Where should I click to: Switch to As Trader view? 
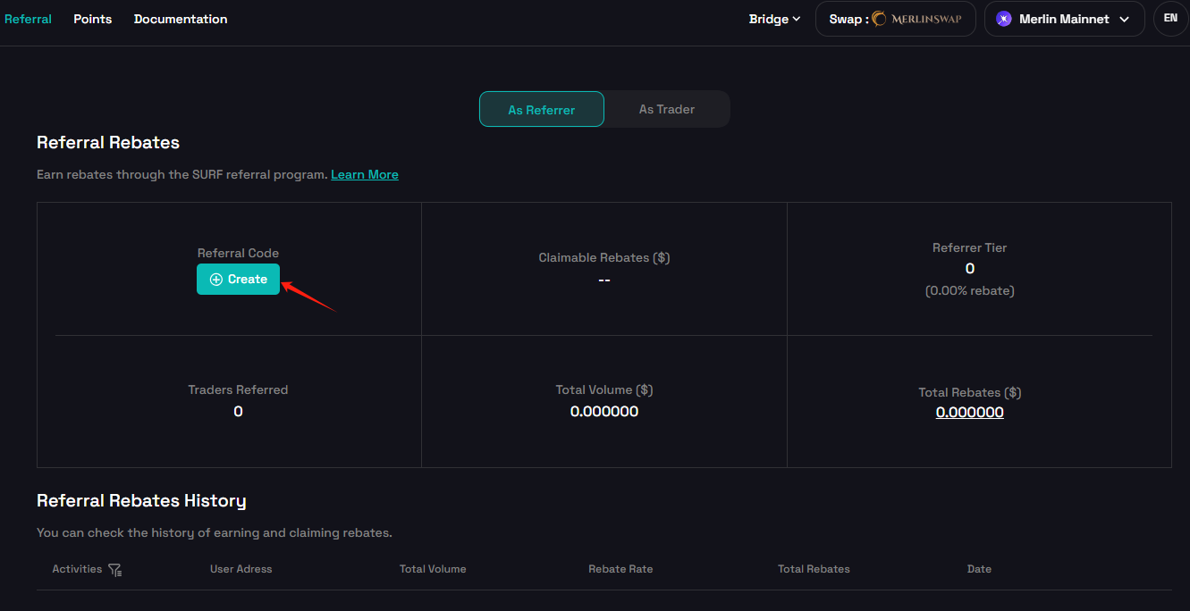667,109
